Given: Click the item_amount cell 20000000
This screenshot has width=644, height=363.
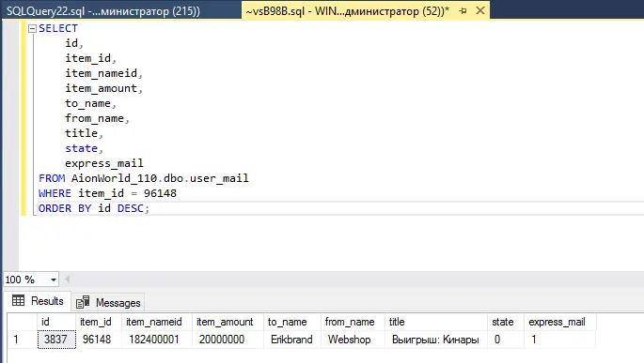Looking at the screenshot, I should pos(228,340).
